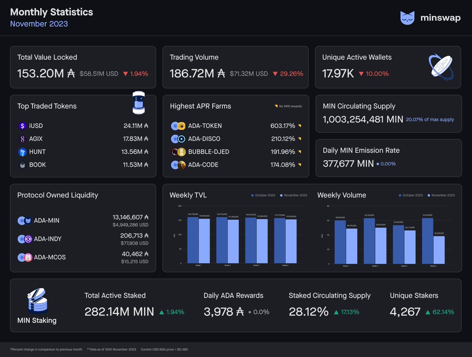Click the 13.56M HUNT volume value

point(136,152)
